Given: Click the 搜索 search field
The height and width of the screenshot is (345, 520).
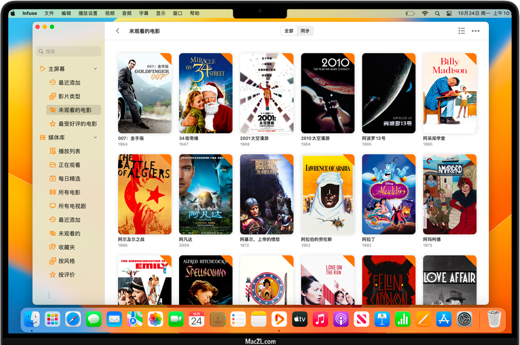Looking at the screenshot, I should pyautogui.click(x=68, y=51).
